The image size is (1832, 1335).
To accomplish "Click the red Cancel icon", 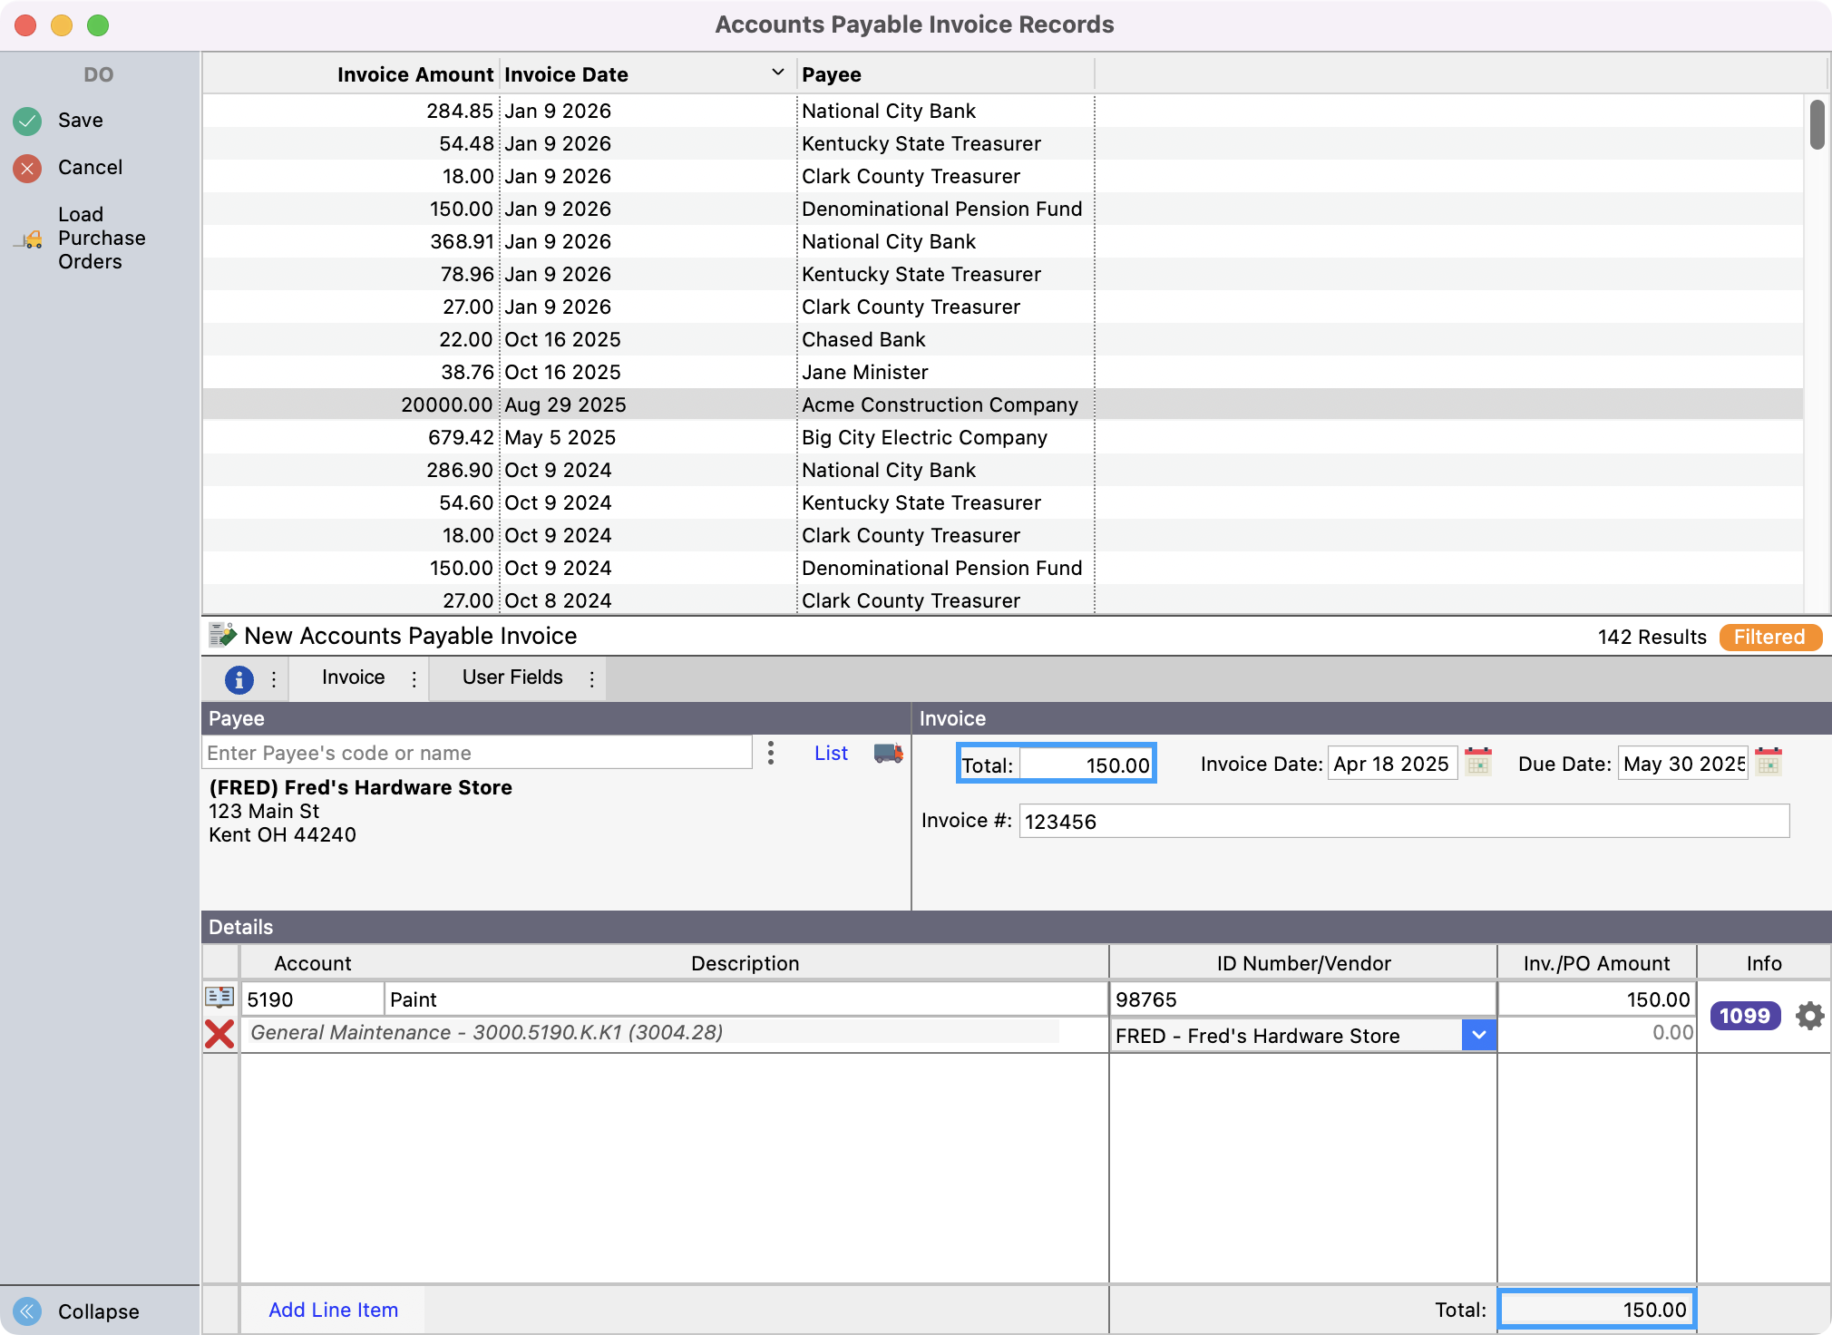I will [x=27, y=168].
